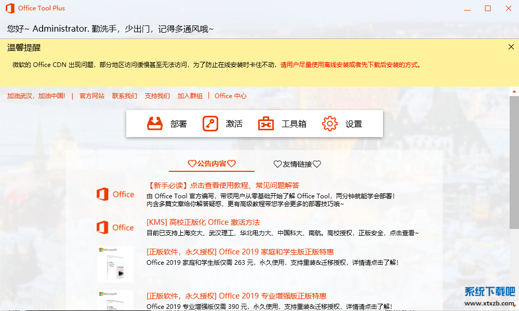Click the 激活 label
519x311 pixels.
tap(234, 124)
